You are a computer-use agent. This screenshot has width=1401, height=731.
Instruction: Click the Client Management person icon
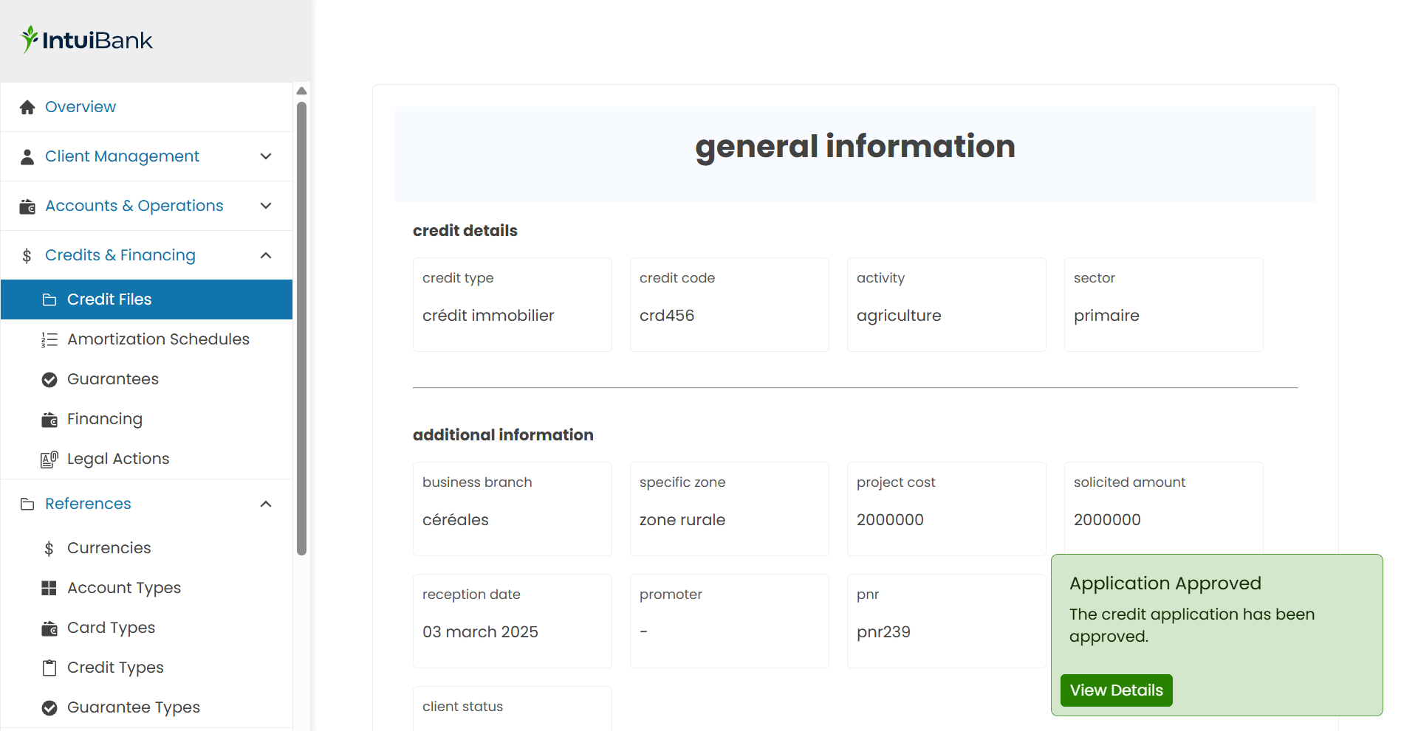tap(27, 156)
